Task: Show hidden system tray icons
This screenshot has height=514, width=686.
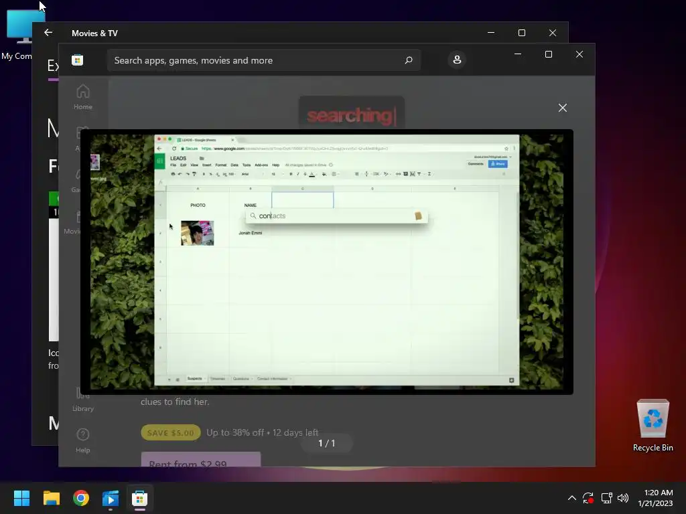Action: [x=572, y=498]
